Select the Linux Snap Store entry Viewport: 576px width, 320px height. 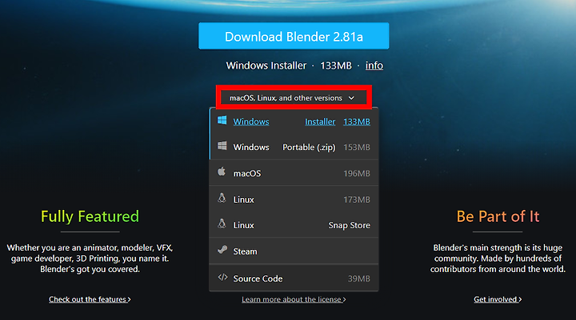coord(294,225)
